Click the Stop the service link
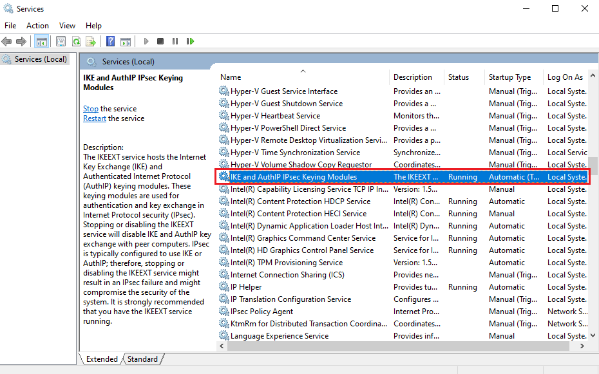The height and width of the screenshot is (374, 599). (x=91, y=109)
